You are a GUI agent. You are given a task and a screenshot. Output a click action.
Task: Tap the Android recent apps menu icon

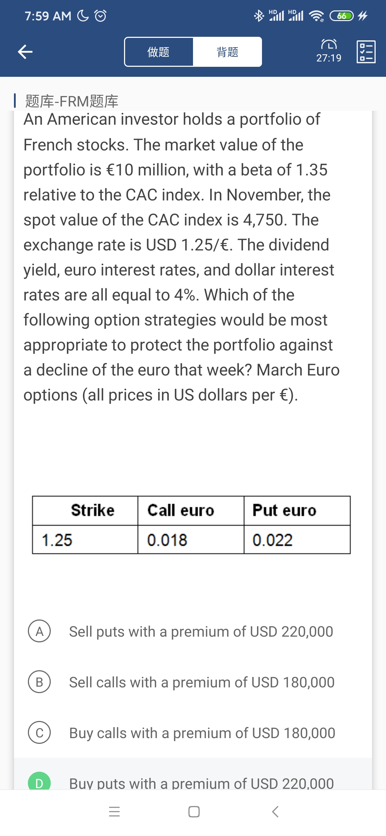click(114, 812)
